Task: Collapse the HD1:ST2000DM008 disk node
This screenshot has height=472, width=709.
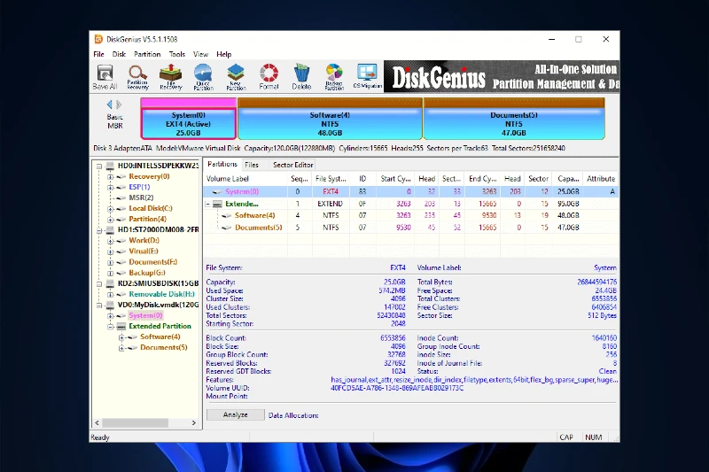Action: (98, 229)
